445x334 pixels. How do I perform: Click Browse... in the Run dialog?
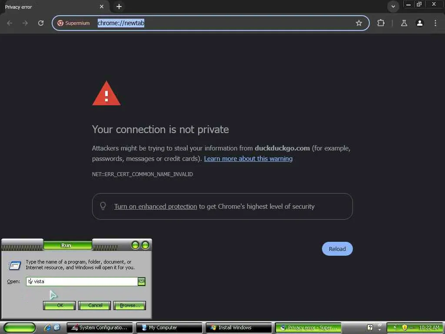[130, 305]
